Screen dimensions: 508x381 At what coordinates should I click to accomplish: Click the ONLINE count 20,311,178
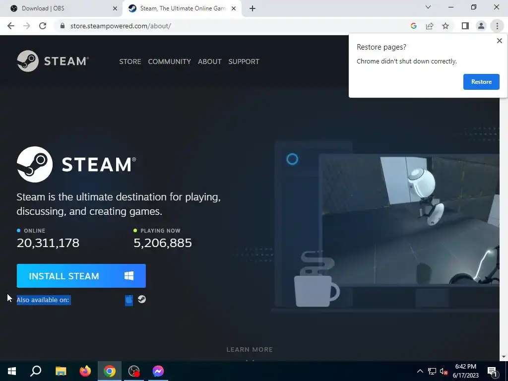pos(48,243)
